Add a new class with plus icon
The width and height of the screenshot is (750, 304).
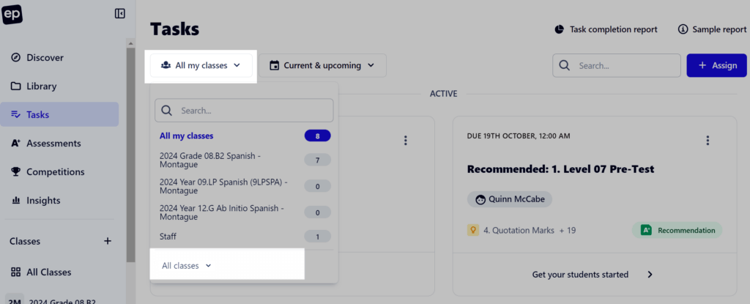(x=108, y=241)
